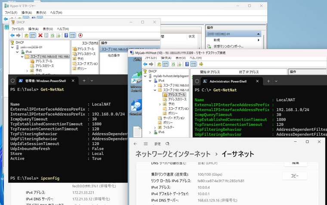
Task: Go up one level in remote DHCP toolbar
Action: (x=159, y=64)
